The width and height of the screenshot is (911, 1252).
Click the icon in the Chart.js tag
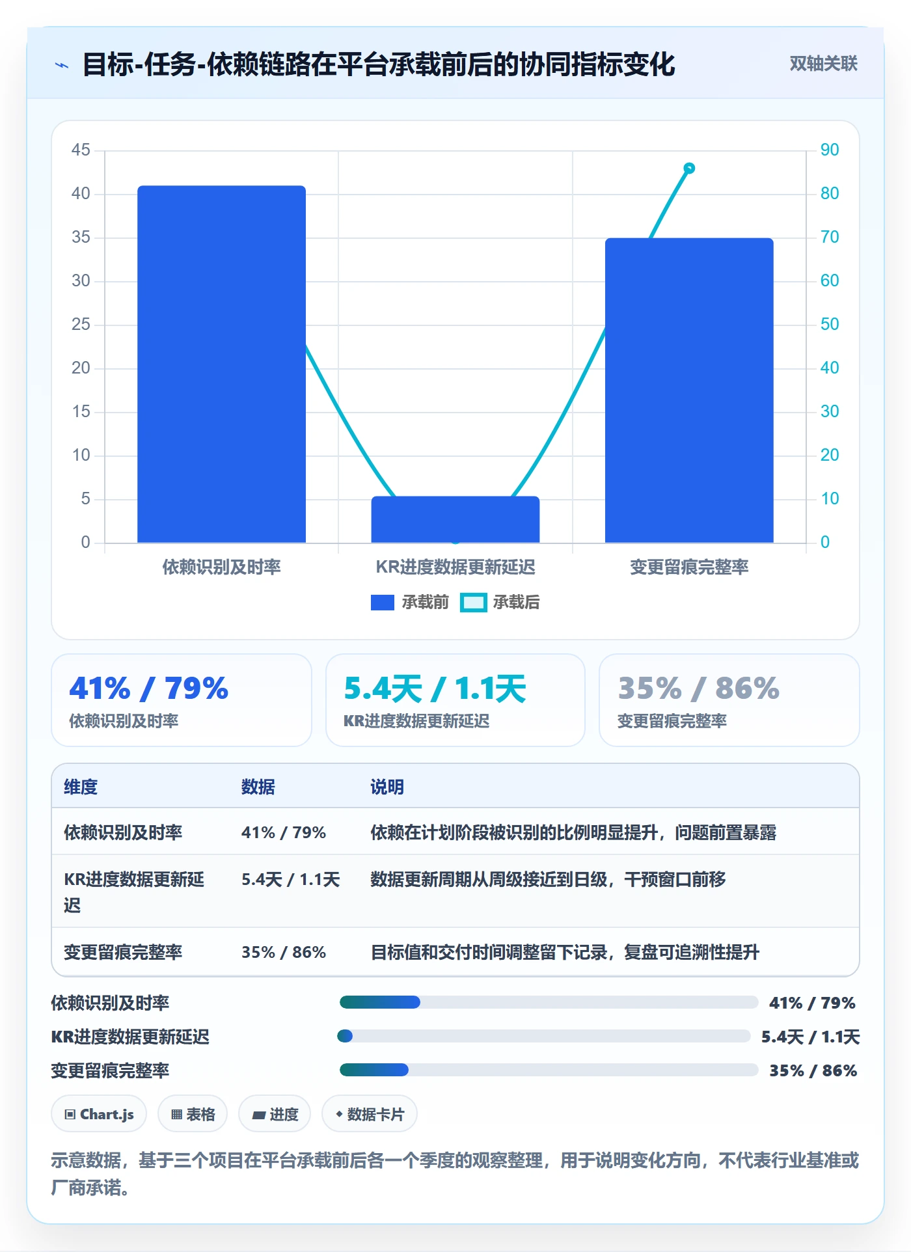[70, 1115]
